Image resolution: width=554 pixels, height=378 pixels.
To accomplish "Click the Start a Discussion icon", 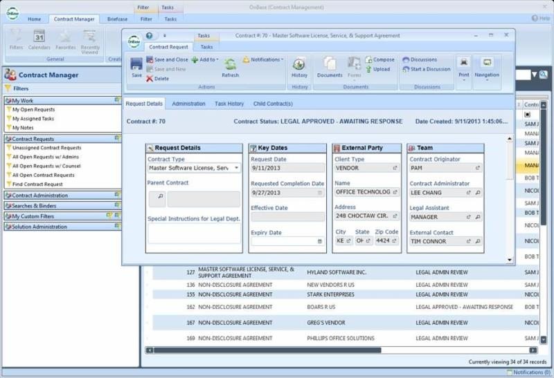I will (x=426, y=69).
